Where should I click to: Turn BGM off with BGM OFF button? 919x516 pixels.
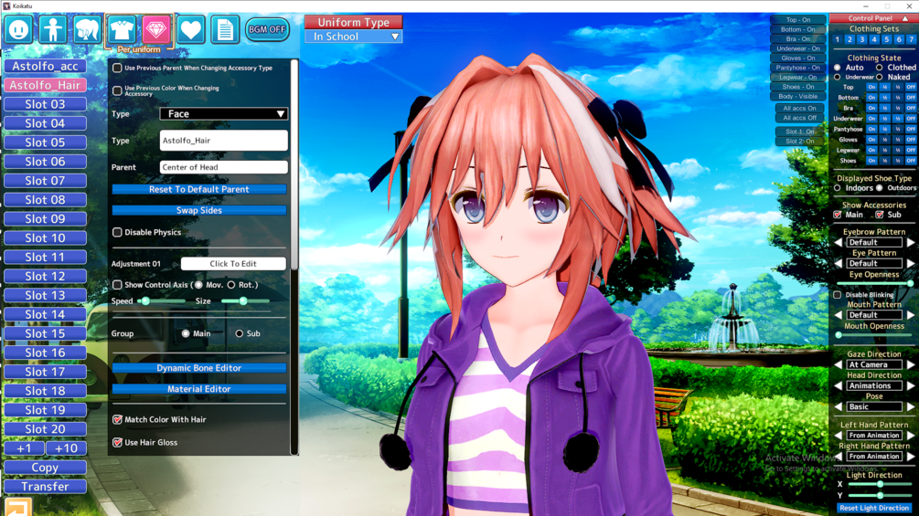(267, 29)
